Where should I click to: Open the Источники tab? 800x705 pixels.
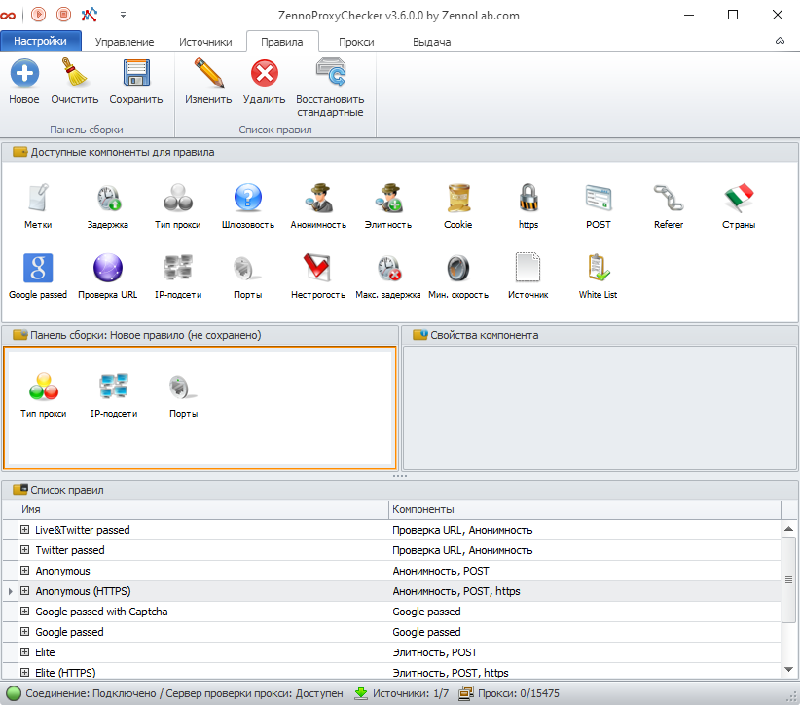coord(205,42)
